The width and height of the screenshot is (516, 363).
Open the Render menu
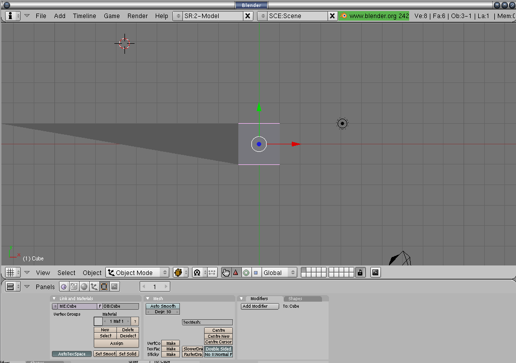(138, 16)
